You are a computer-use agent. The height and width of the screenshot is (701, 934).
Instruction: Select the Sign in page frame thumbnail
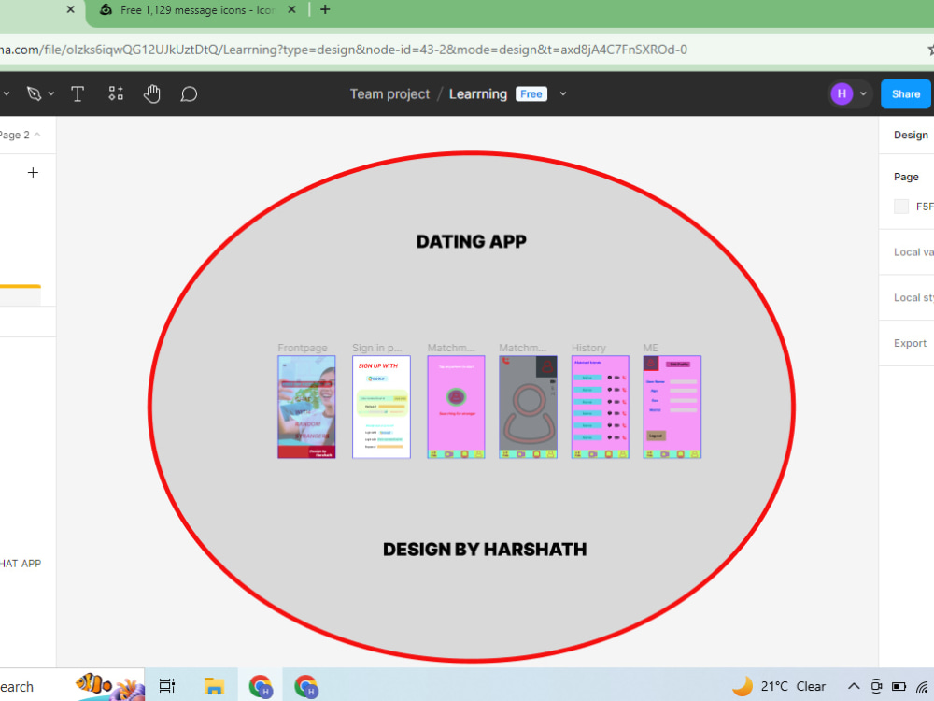(381, 408)
